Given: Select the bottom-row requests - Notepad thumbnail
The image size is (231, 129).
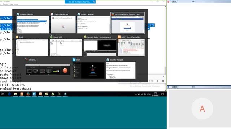Looking at the screenshot, I should point(121,70).
